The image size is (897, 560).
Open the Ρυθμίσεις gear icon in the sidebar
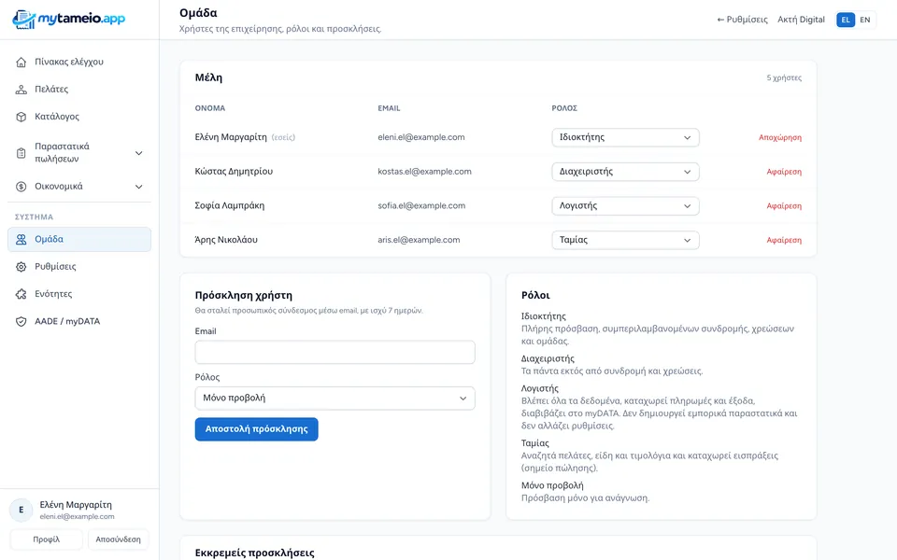(21, 266)
